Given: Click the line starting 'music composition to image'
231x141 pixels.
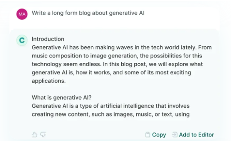Looking at the screenshot, I should coord(117,56).
